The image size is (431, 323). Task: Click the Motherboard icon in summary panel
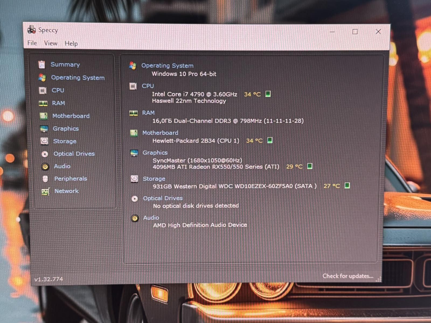(x=134, y=133)
